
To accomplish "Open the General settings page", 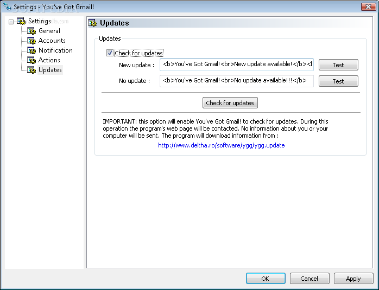I will click(x=49, y=31).
